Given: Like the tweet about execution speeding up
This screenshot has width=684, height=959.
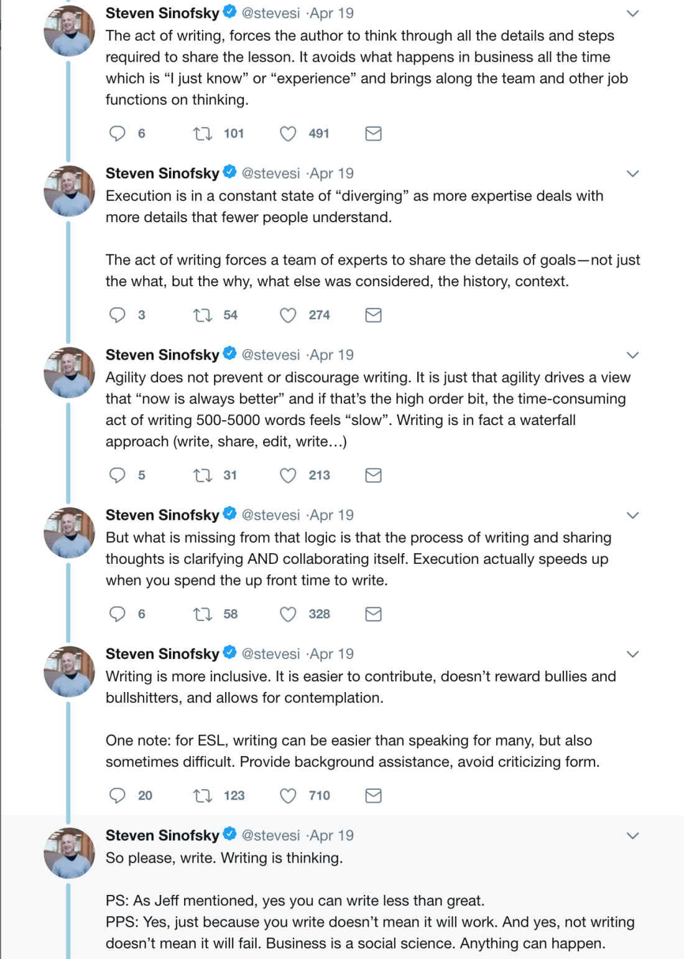Looking at the screenshot, I should pyautogui.click(x=288, y=614).
